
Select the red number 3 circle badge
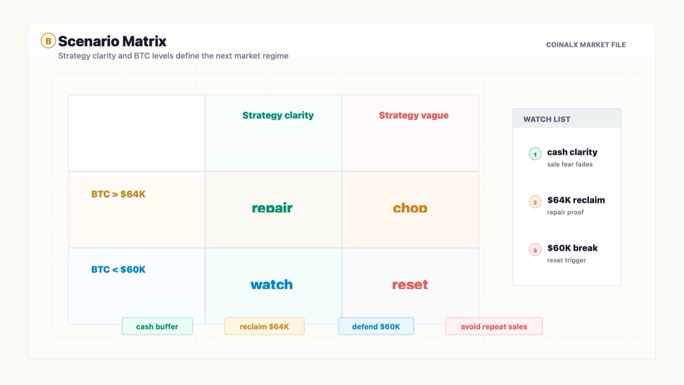[535, 250]
